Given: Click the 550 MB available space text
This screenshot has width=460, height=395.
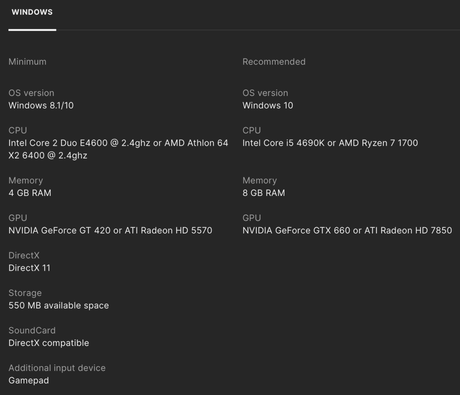Looking at the screenshot, I should click(59, 306).
